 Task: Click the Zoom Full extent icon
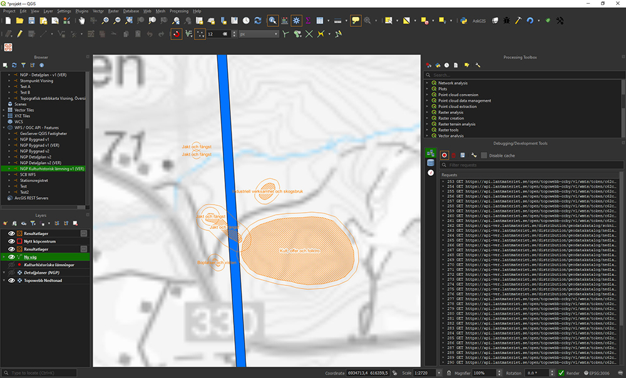coord(129,21)
